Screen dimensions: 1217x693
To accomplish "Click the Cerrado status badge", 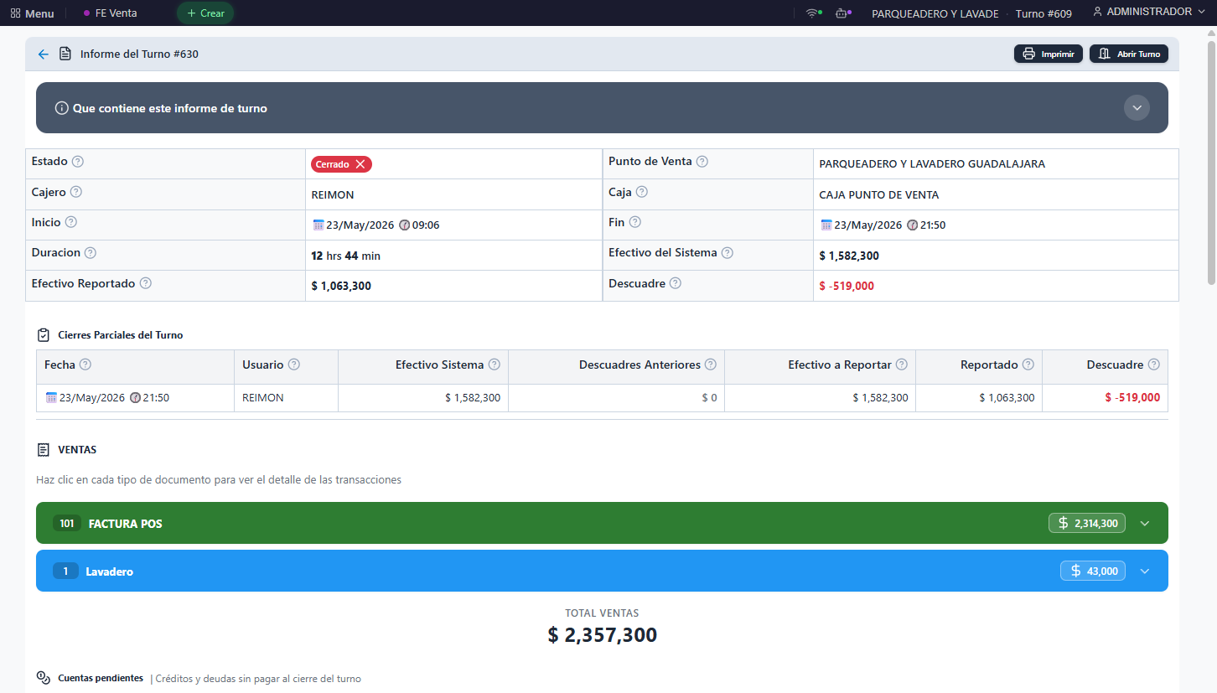I will [x=341, y=164].
